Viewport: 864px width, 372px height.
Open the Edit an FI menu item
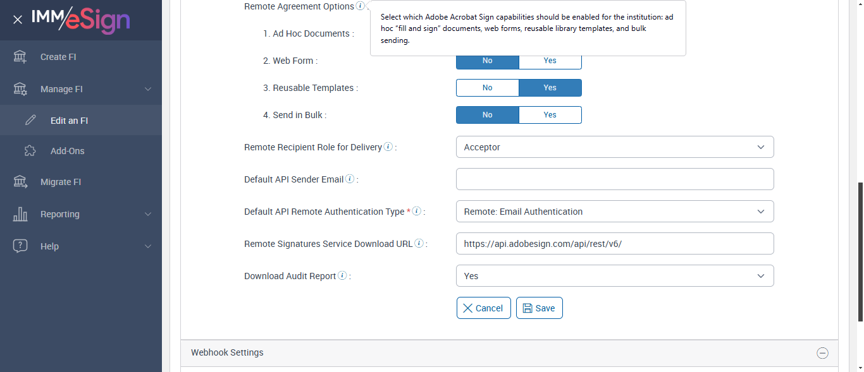(x=69, y=121)
